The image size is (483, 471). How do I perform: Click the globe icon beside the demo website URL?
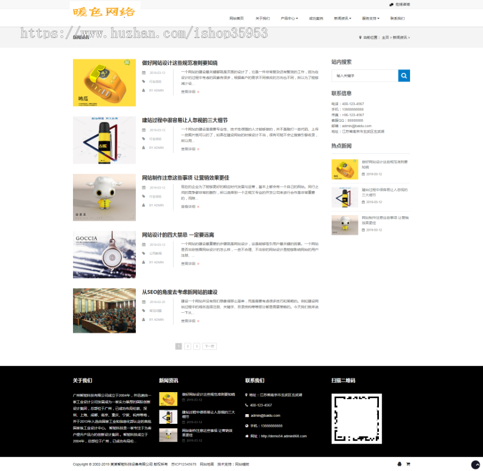(246, 436)
